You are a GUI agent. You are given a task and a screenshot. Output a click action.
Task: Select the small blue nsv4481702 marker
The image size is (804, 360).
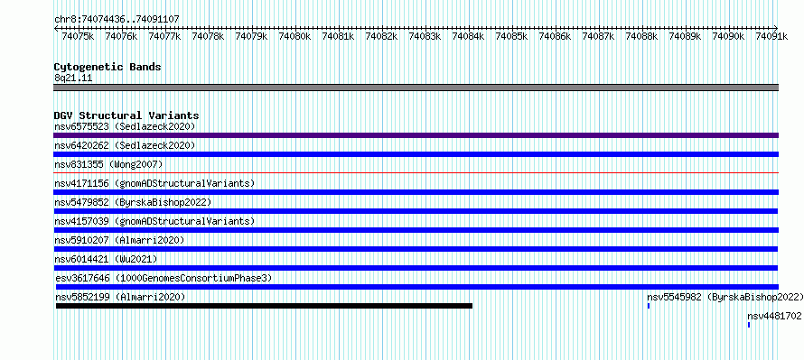pyautogui.click(x=749, y=325)
